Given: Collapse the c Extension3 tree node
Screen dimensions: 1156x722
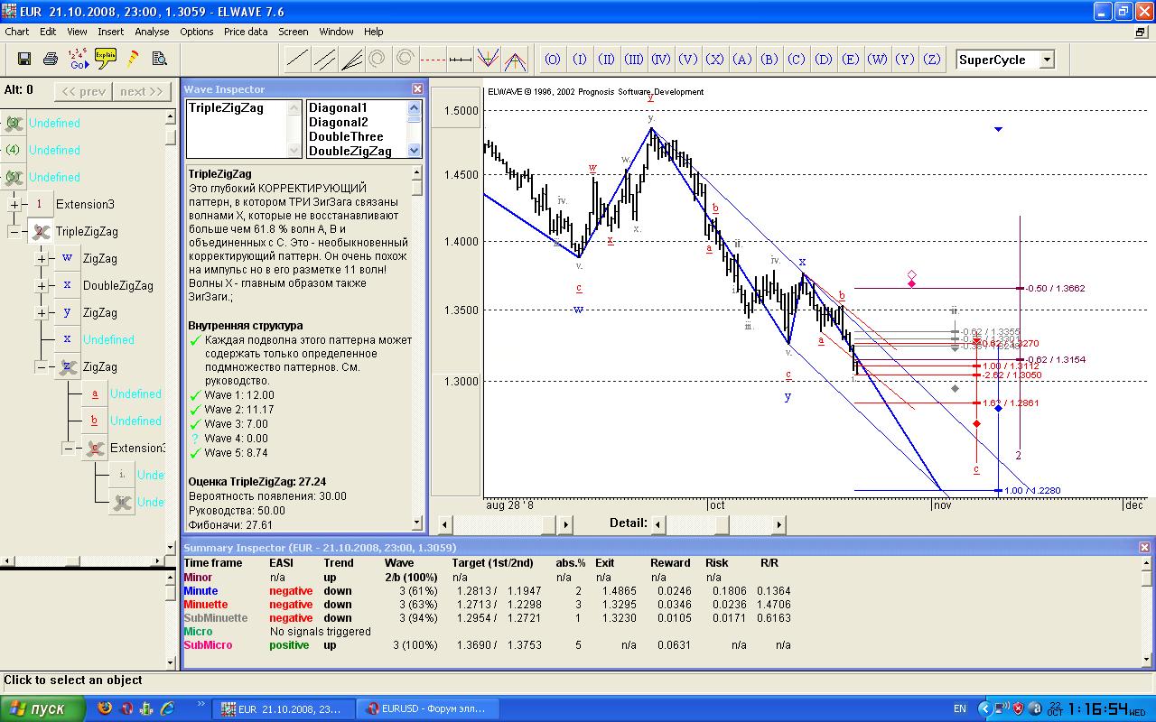Looking at the screenshot, I should [x=69, y=449].
